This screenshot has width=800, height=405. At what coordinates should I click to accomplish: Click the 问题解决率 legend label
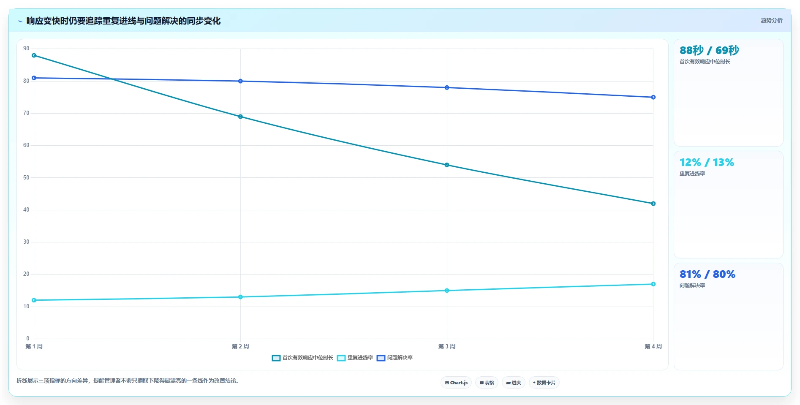[x=400, y=358]
